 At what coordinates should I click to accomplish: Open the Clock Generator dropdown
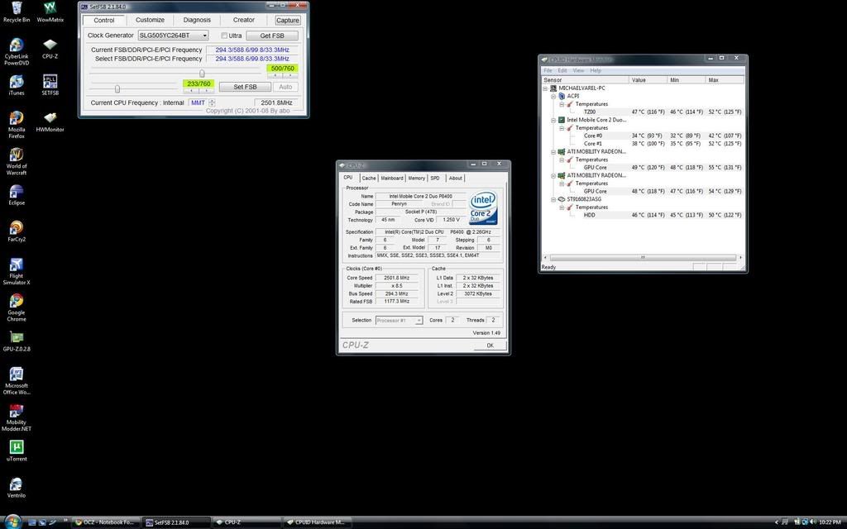(x=173, y=35)
